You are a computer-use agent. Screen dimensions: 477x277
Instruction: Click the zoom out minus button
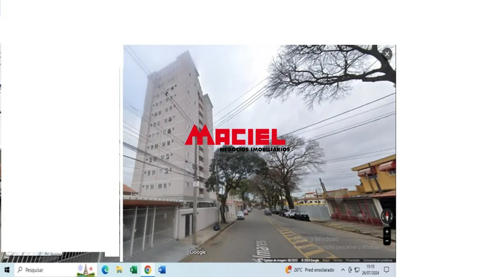[x=387, y=241]
